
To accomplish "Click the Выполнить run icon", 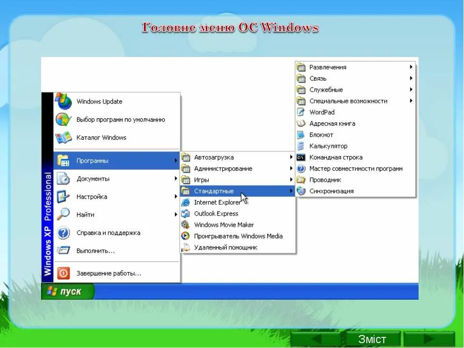I will pyautogui.click(x=63, y=251).
